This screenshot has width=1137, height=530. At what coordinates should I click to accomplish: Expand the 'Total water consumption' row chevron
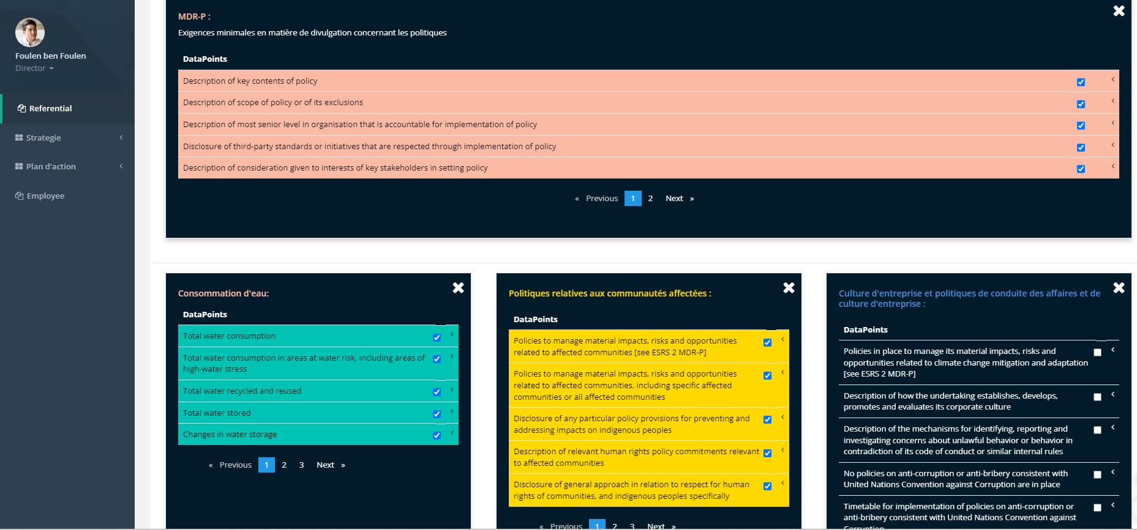452,334
